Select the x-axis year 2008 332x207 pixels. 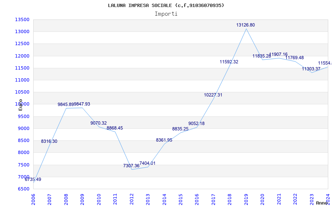click(66, 200)
